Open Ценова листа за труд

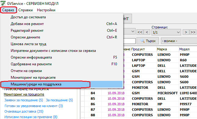tap(62, 44)
